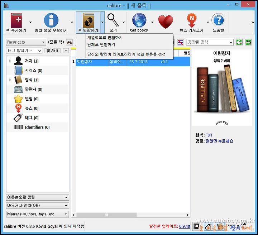Image resolution: width=258 pixels, height=235 pixels.
Task: Click the Convert books (책 변환하기) icon
Action: coord(89,20)
